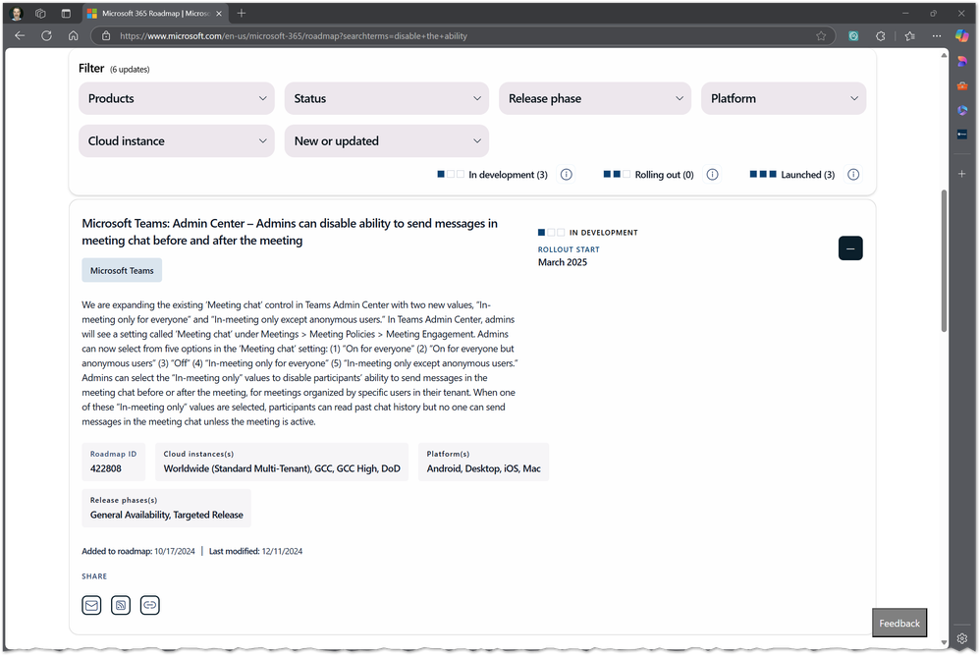Click the Roadmap ID 422808 value
Image resolution: width=980 pixels, height=656 pixels.
tap(106, 468)
